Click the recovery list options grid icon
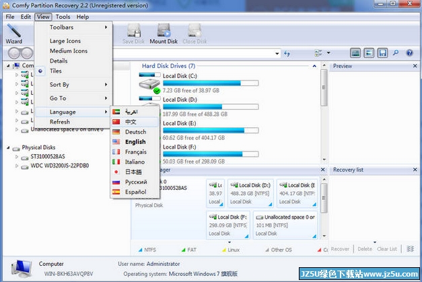This screenshot has height=282, width=422. [410, 249]
